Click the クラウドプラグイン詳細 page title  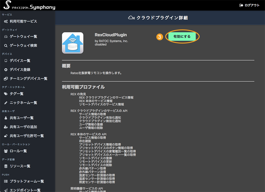(x=162, y=18)
